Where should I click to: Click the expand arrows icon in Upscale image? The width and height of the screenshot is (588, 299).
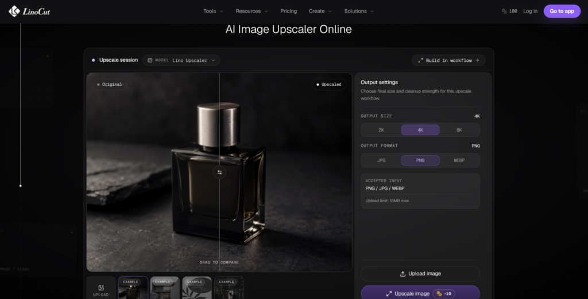(x=389, y=294)
